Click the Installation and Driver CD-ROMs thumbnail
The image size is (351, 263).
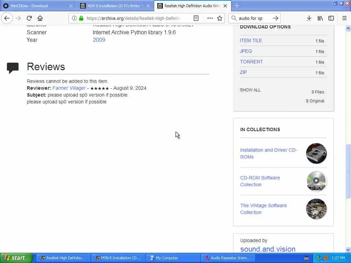click(x=316, y=153)
